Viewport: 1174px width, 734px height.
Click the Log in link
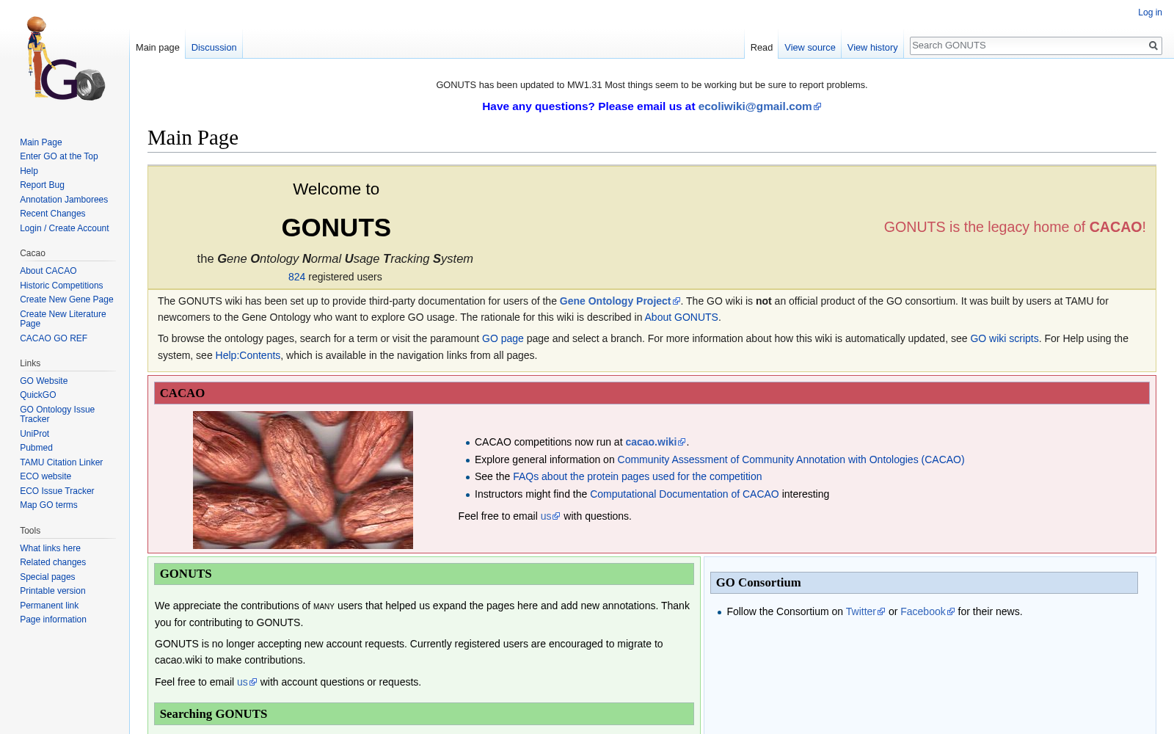1150,12
